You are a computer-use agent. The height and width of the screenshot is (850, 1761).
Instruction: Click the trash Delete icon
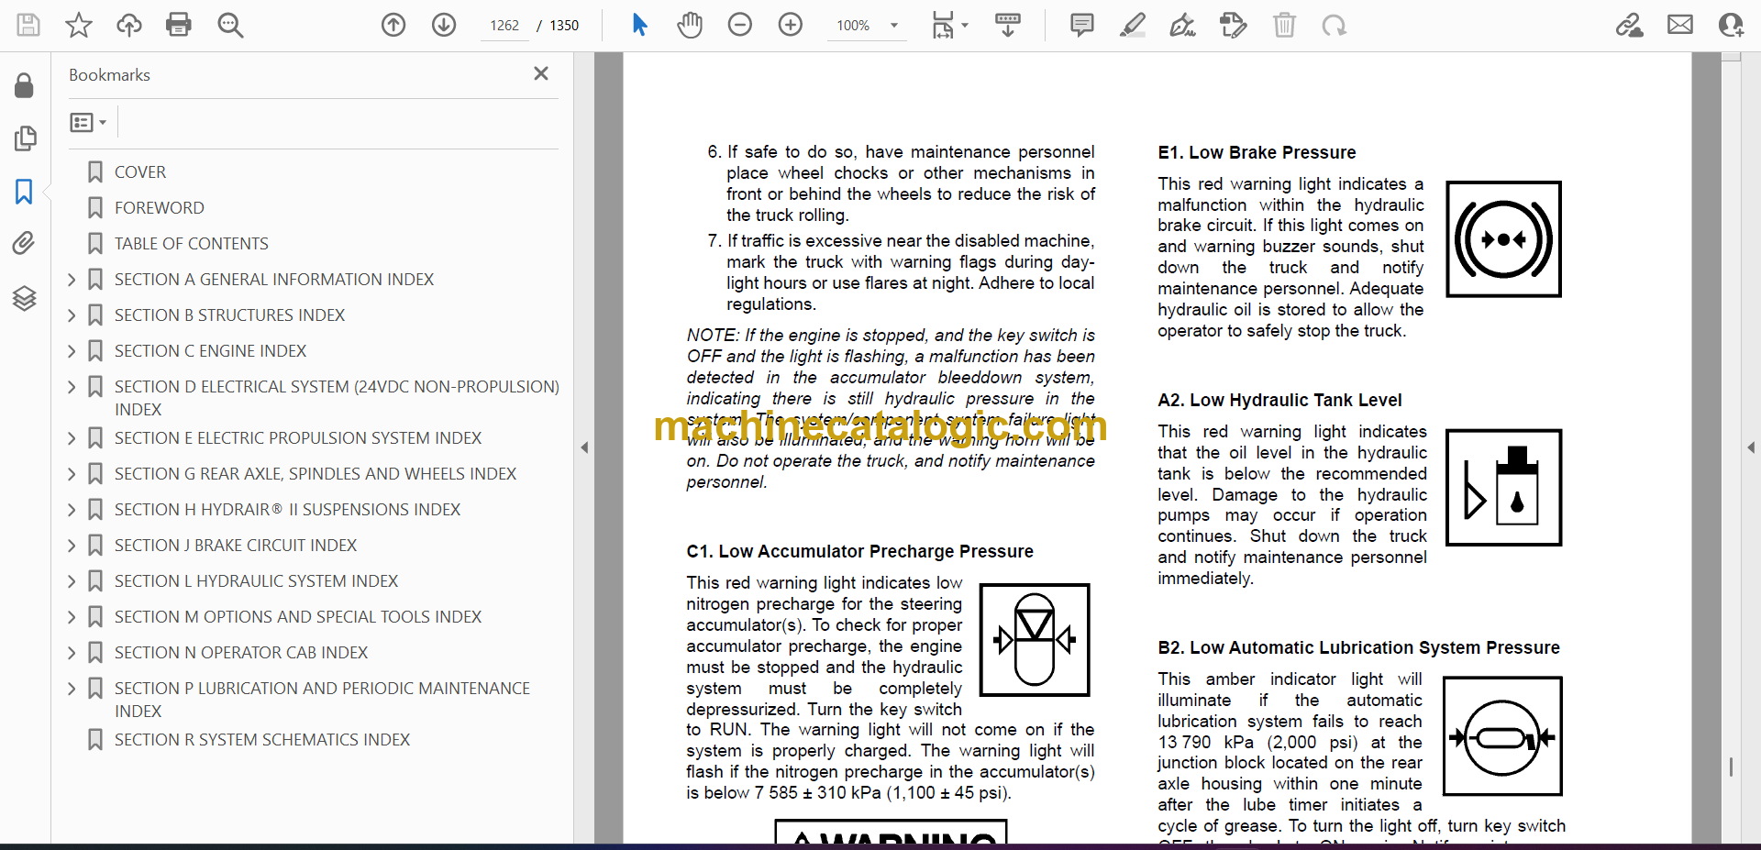(1284, 25)
